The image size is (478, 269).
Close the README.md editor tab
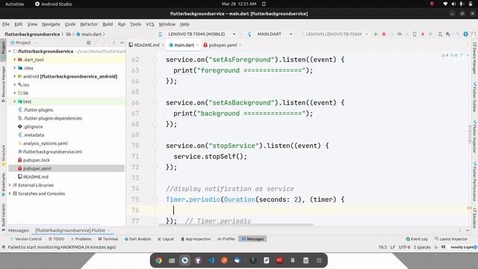click(163, 45)
